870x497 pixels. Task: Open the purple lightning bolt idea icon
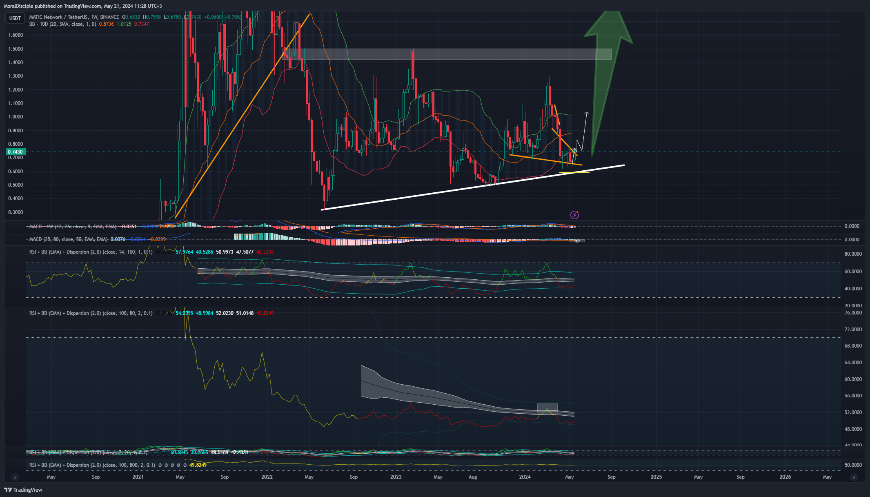tap(574, 215)
